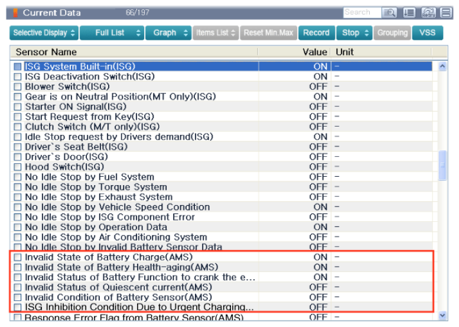Tick Invalid State of Battery Charge(AMS) checkbox
The image size is (459, 327).
17,257
